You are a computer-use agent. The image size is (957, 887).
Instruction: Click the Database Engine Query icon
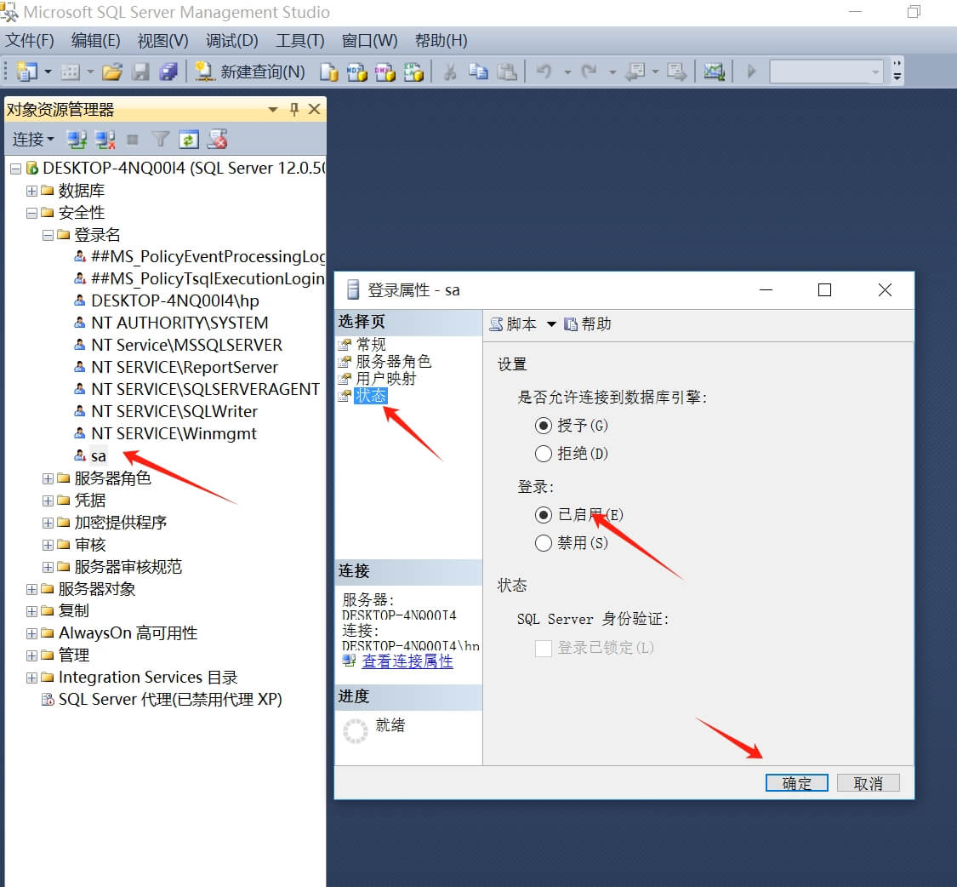pos(329,72)
